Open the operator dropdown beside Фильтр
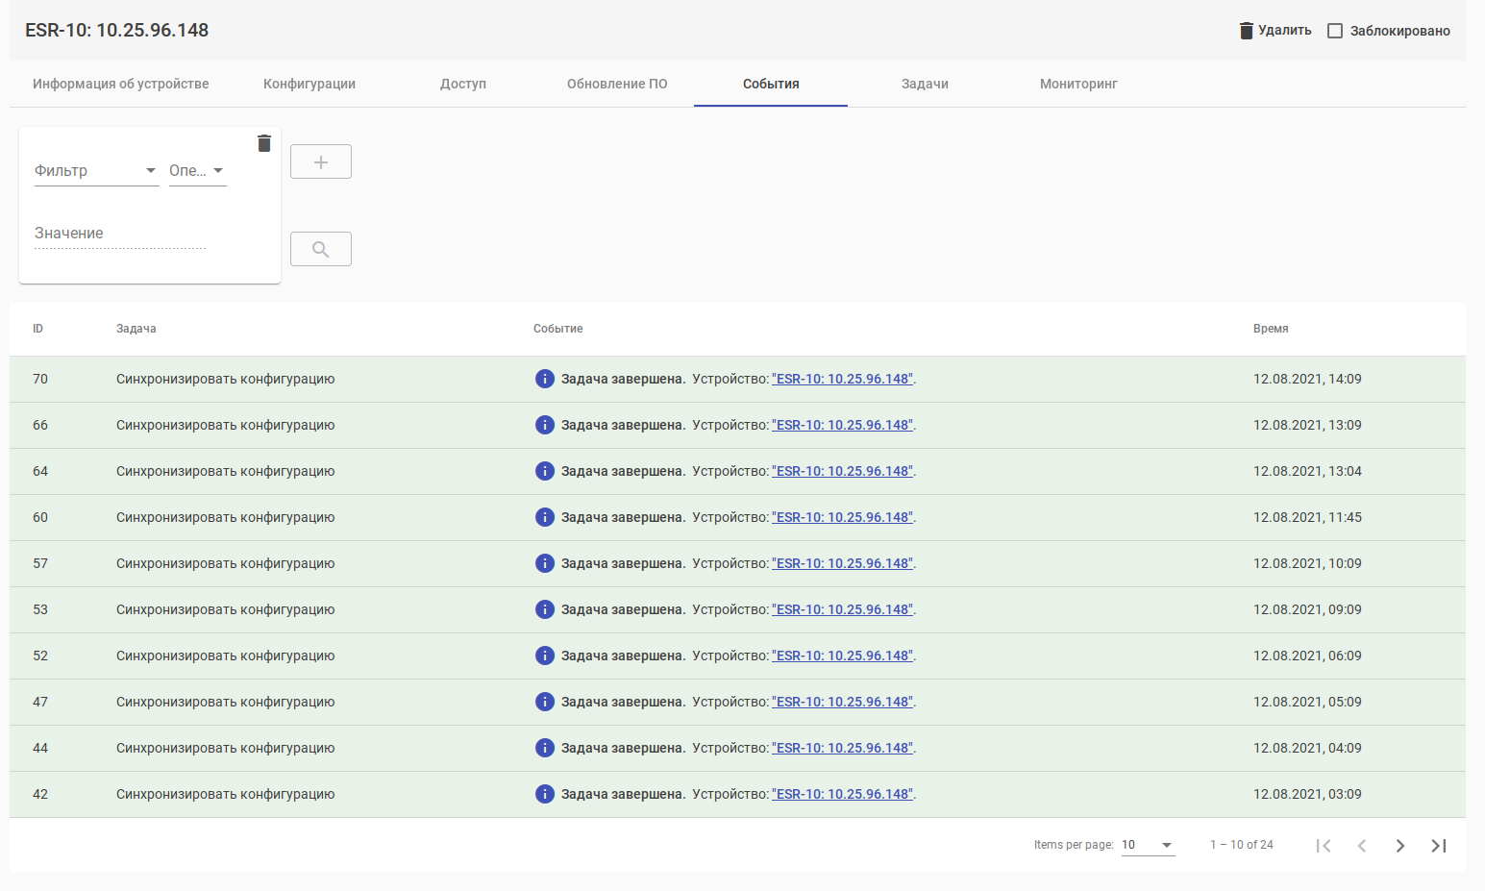1485x891 pixels. 197,171
